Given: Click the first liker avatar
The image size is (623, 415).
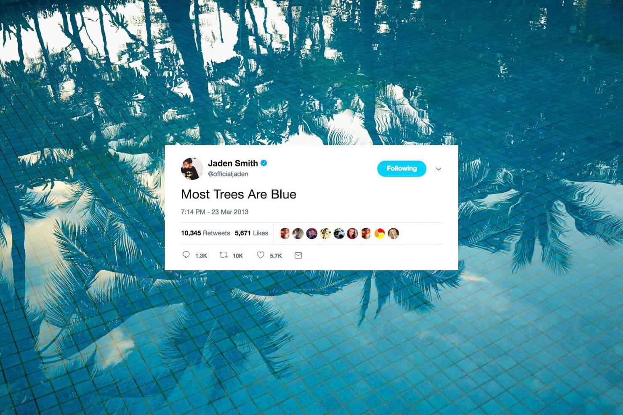Looking at the screenshot, I should [285, 233].
